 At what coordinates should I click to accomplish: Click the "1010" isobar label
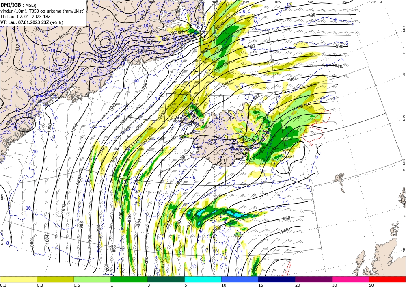click(x=175, y=33)
